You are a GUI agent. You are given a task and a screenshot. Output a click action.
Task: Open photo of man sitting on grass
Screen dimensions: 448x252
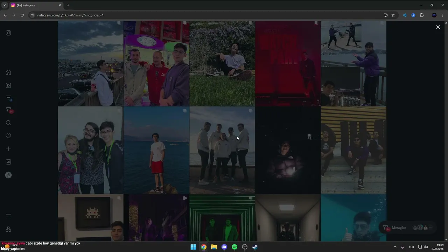(x=222, y=63)
